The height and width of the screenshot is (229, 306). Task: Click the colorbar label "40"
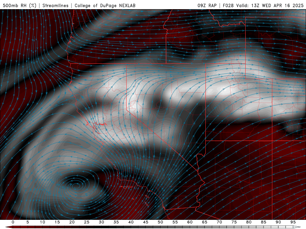131,222
